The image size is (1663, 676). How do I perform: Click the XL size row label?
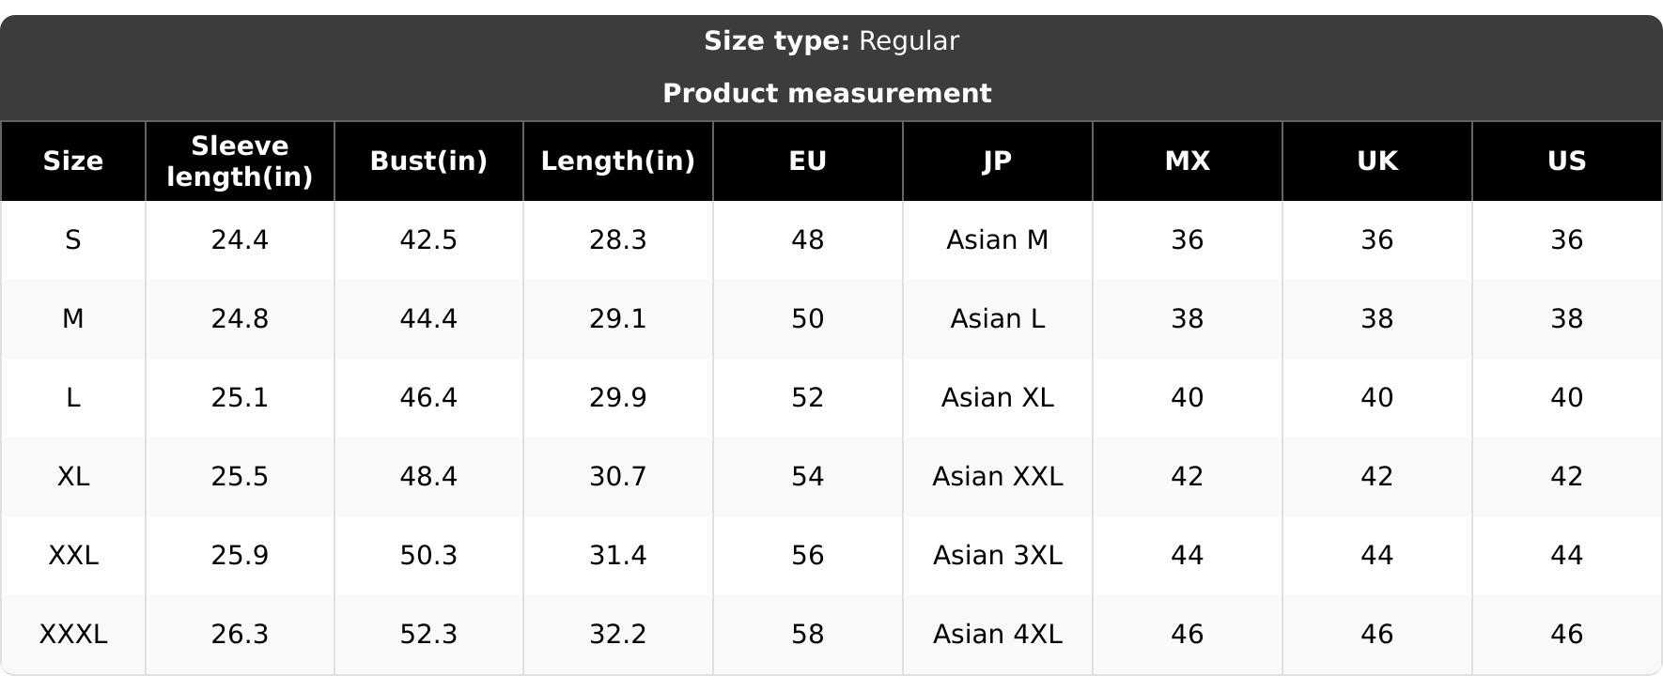(73, 477)
